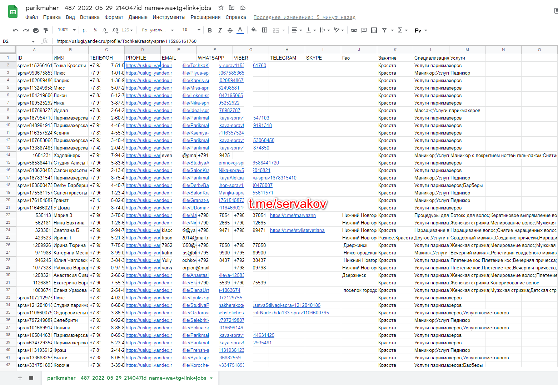
Task: Open the Borders tool
Action: point(265,30)
